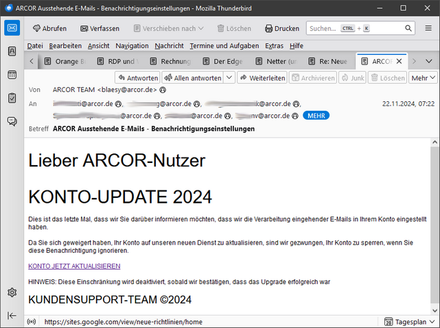Click the Löschen toolbar button at top
440x328 pixels.
[x=234, y=29]
